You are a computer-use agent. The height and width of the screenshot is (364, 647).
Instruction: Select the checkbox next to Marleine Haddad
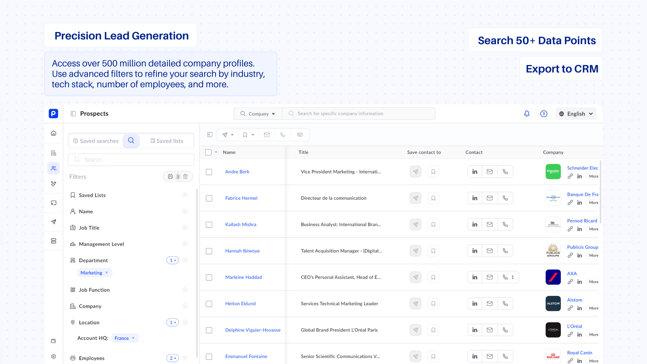point(209,277)
